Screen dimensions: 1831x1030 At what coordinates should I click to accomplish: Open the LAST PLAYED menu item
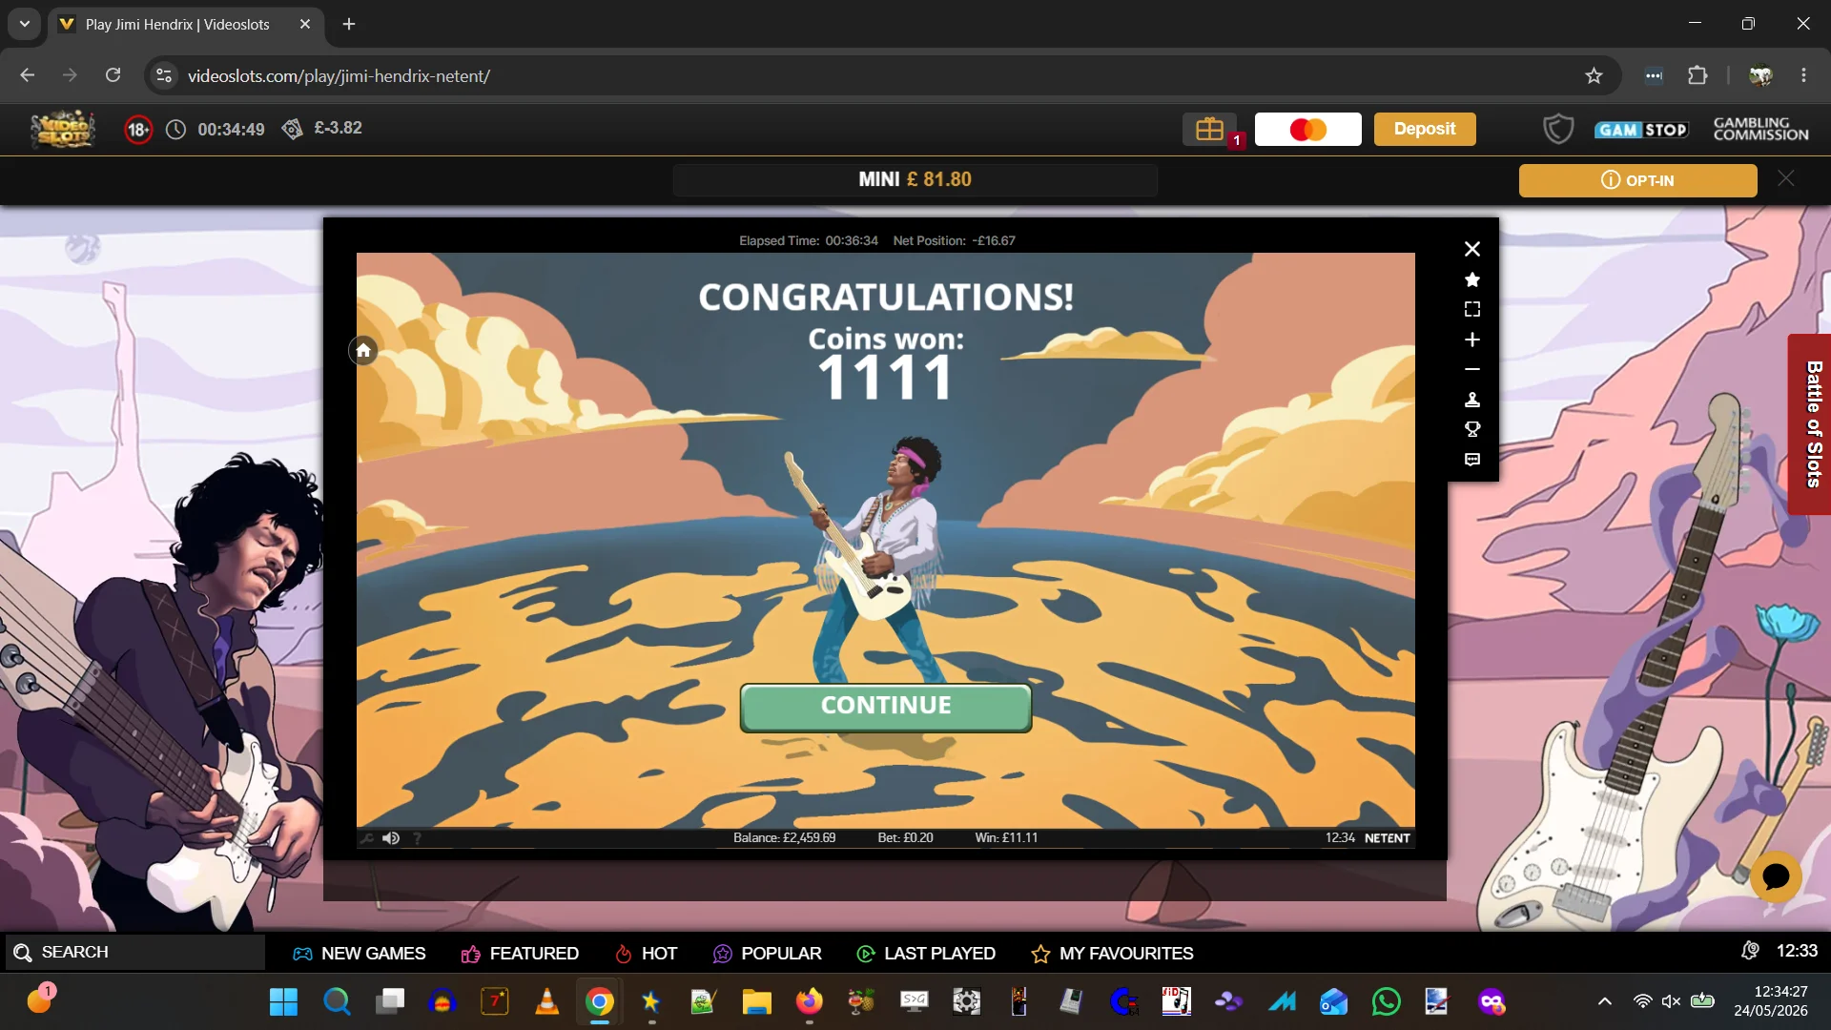point(926,954)
